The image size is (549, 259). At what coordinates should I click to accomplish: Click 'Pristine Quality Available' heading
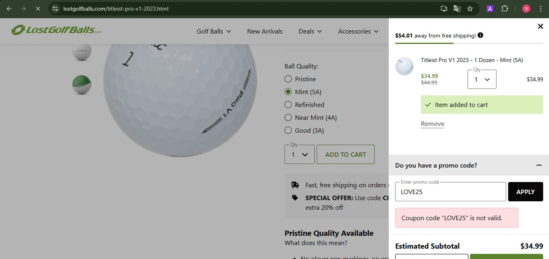coord(329,233)
